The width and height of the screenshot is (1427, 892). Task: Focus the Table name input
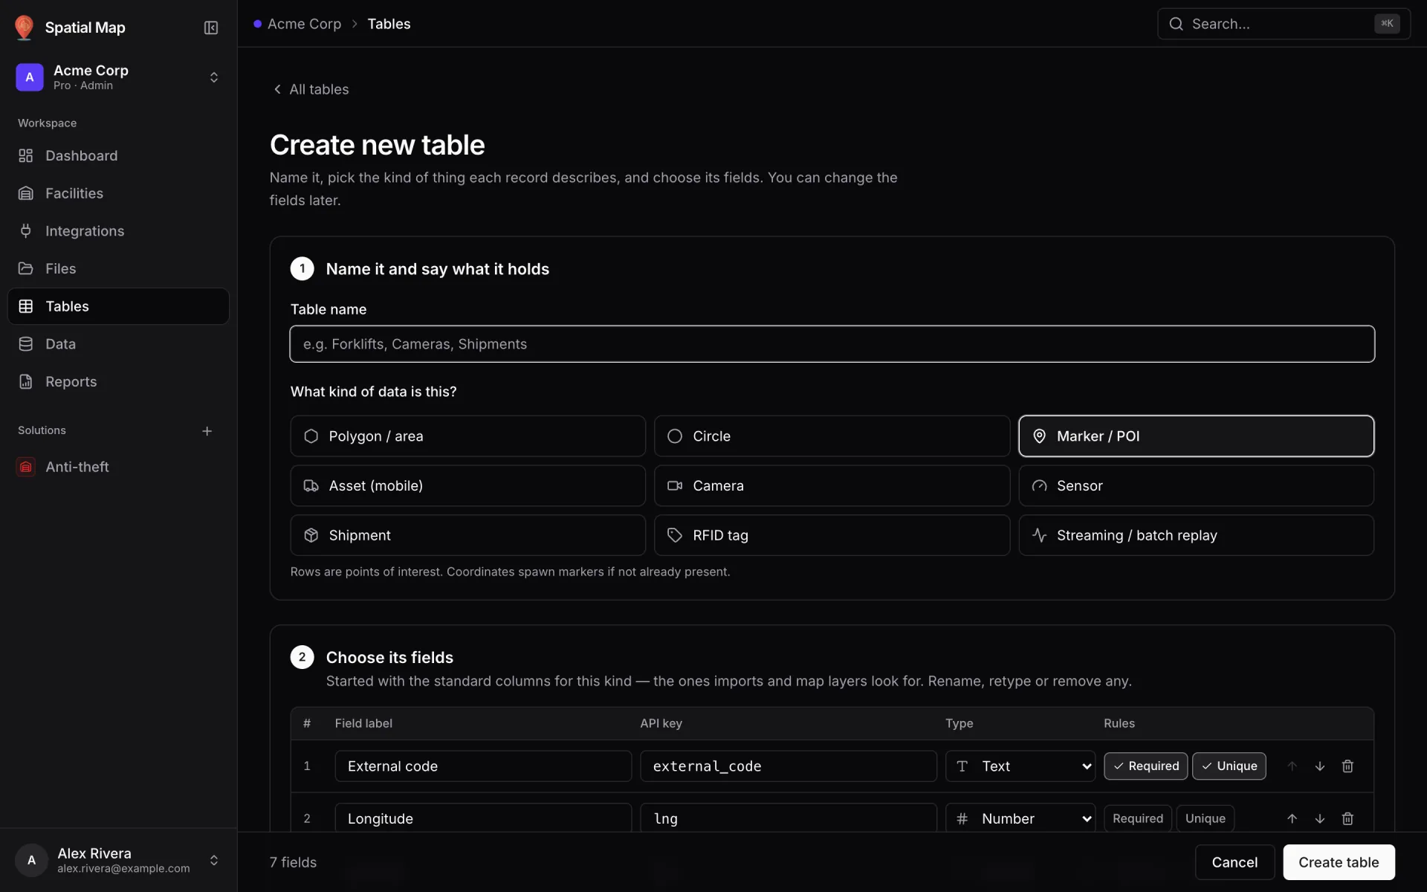pos(832,344)
